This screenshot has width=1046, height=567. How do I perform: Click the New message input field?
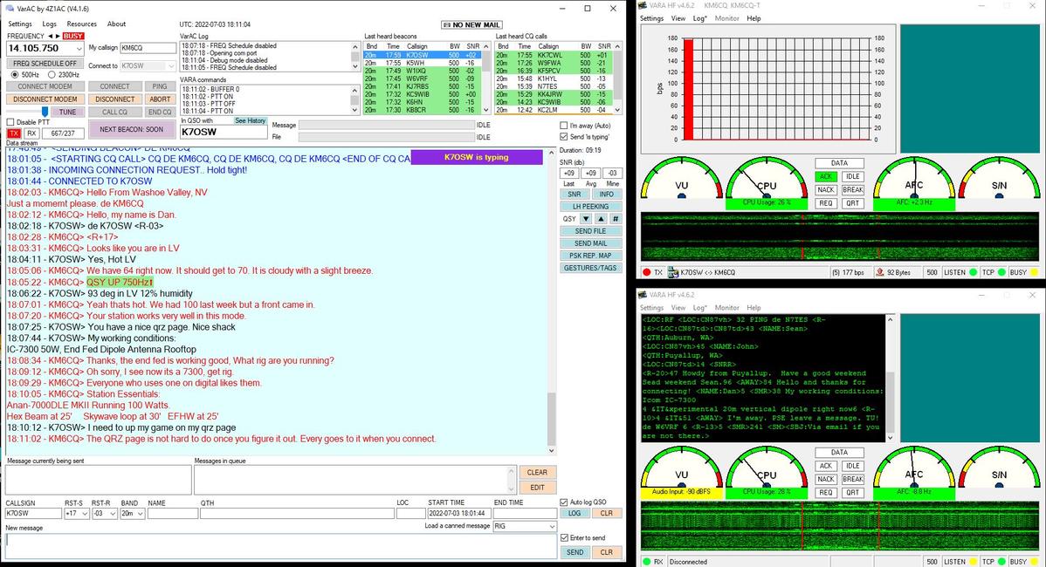(281, 545)
